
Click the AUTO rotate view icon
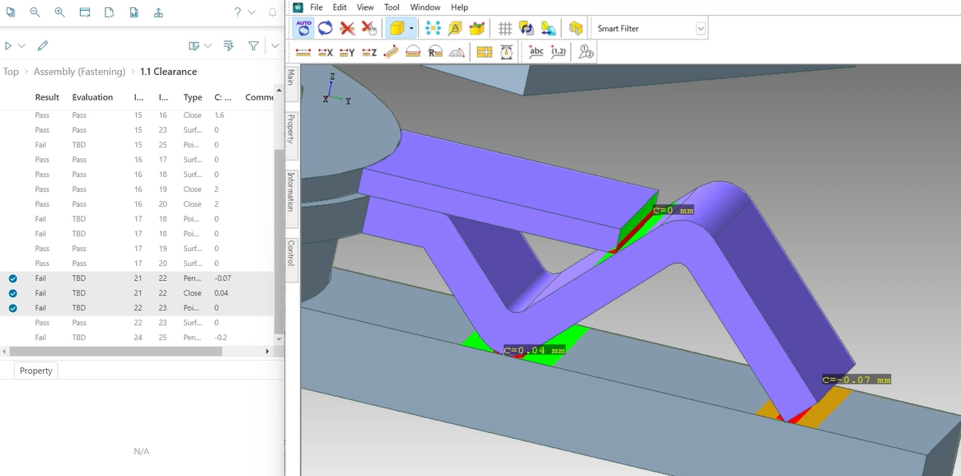click(304, 28)
